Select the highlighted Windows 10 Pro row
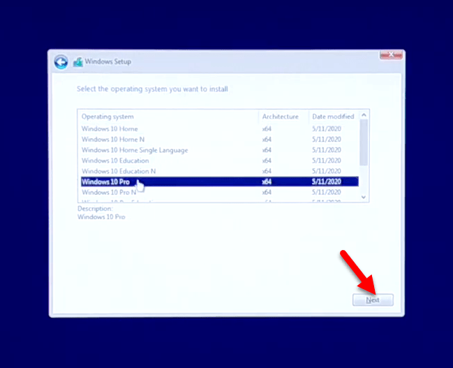453x368 pixels. tap(220, 182)
